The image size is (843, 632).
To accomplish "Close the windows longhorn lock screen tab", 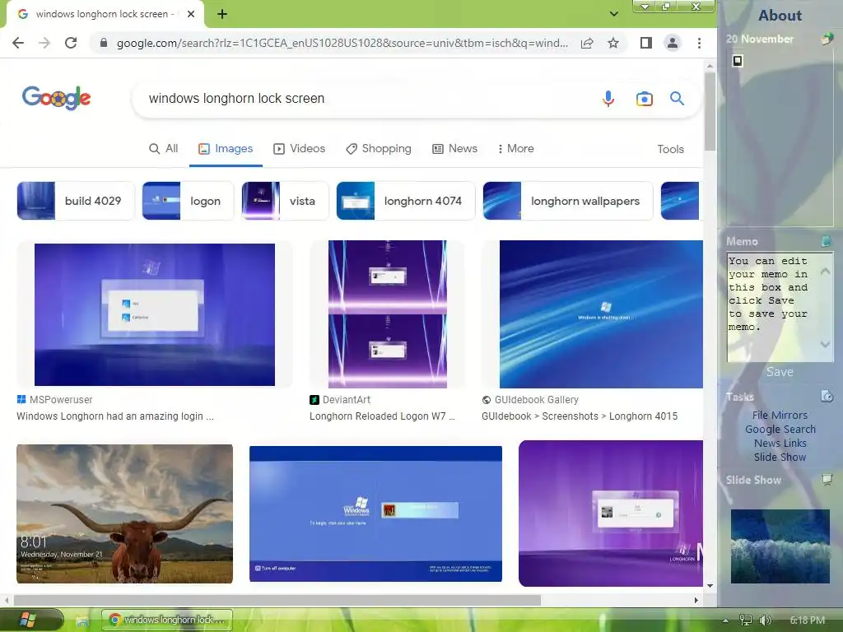I will [191, 15].
